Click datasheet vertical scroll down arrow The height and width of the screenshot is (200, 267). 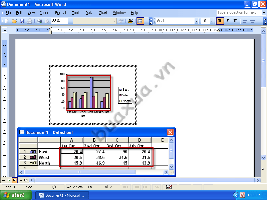pyautogui.click(x=171, y=167)
